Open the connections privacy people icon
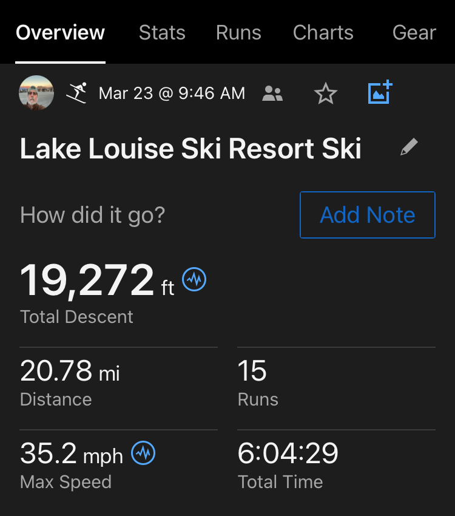 click(x=272, y=93)
